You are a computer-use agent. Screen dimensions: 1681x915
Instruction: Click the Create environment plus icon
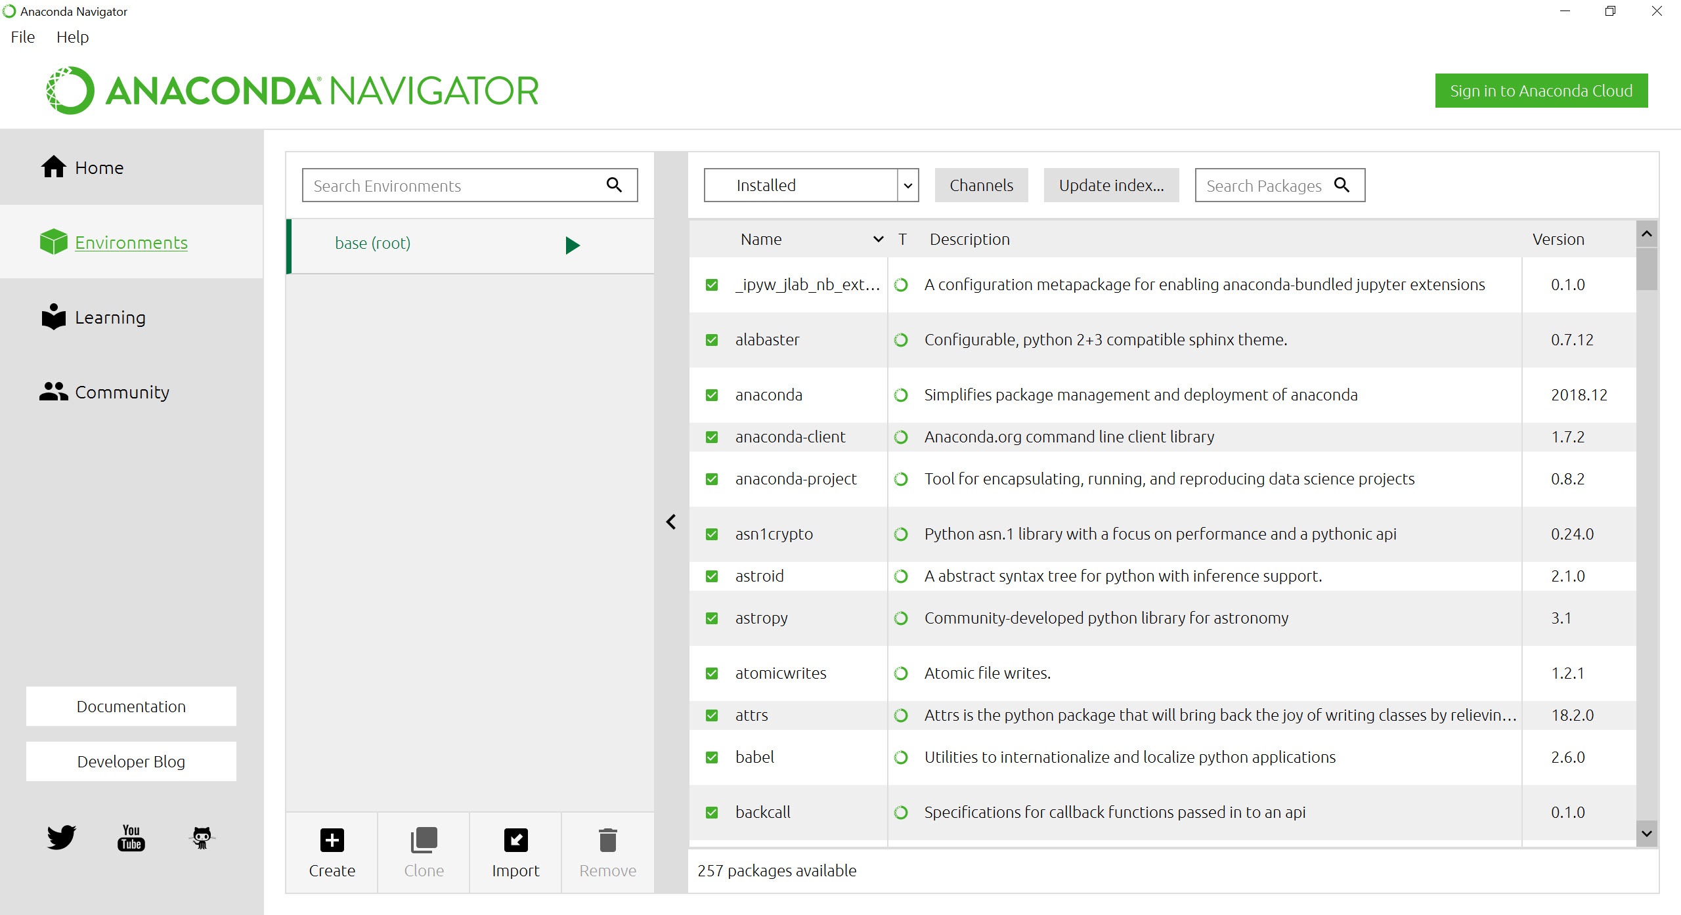332,840
